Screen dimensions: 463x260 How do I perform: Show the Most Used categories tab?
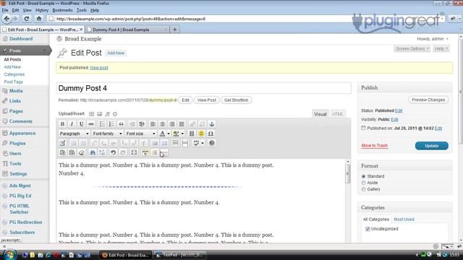point(404,220)
